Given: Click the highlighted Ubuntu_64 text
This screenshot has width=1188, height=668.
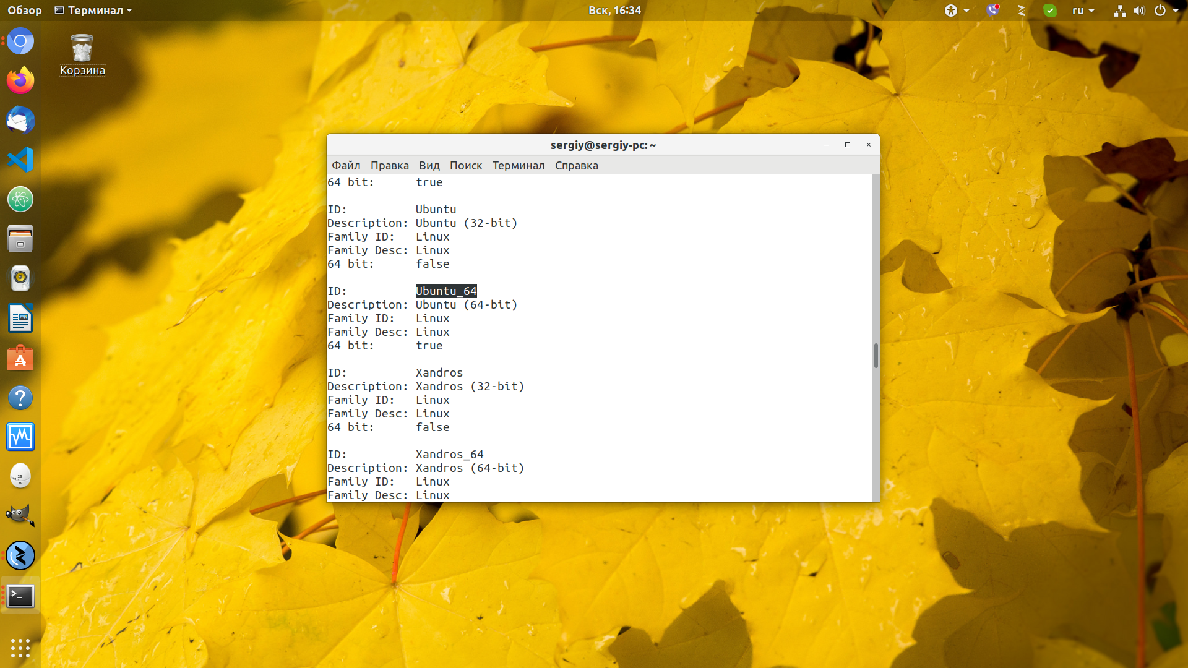Looking at the screenshot, I should coord(446,291).
